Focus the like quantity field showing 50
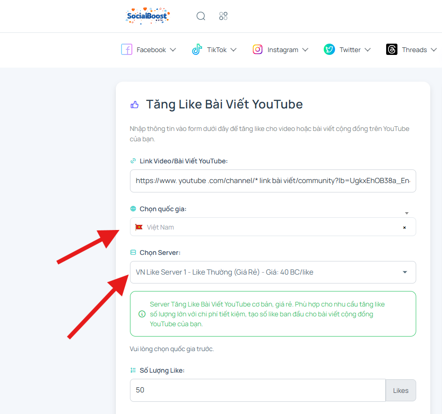Screen dimensions: 442x414 pyautogui.click(x=258, y=390)
